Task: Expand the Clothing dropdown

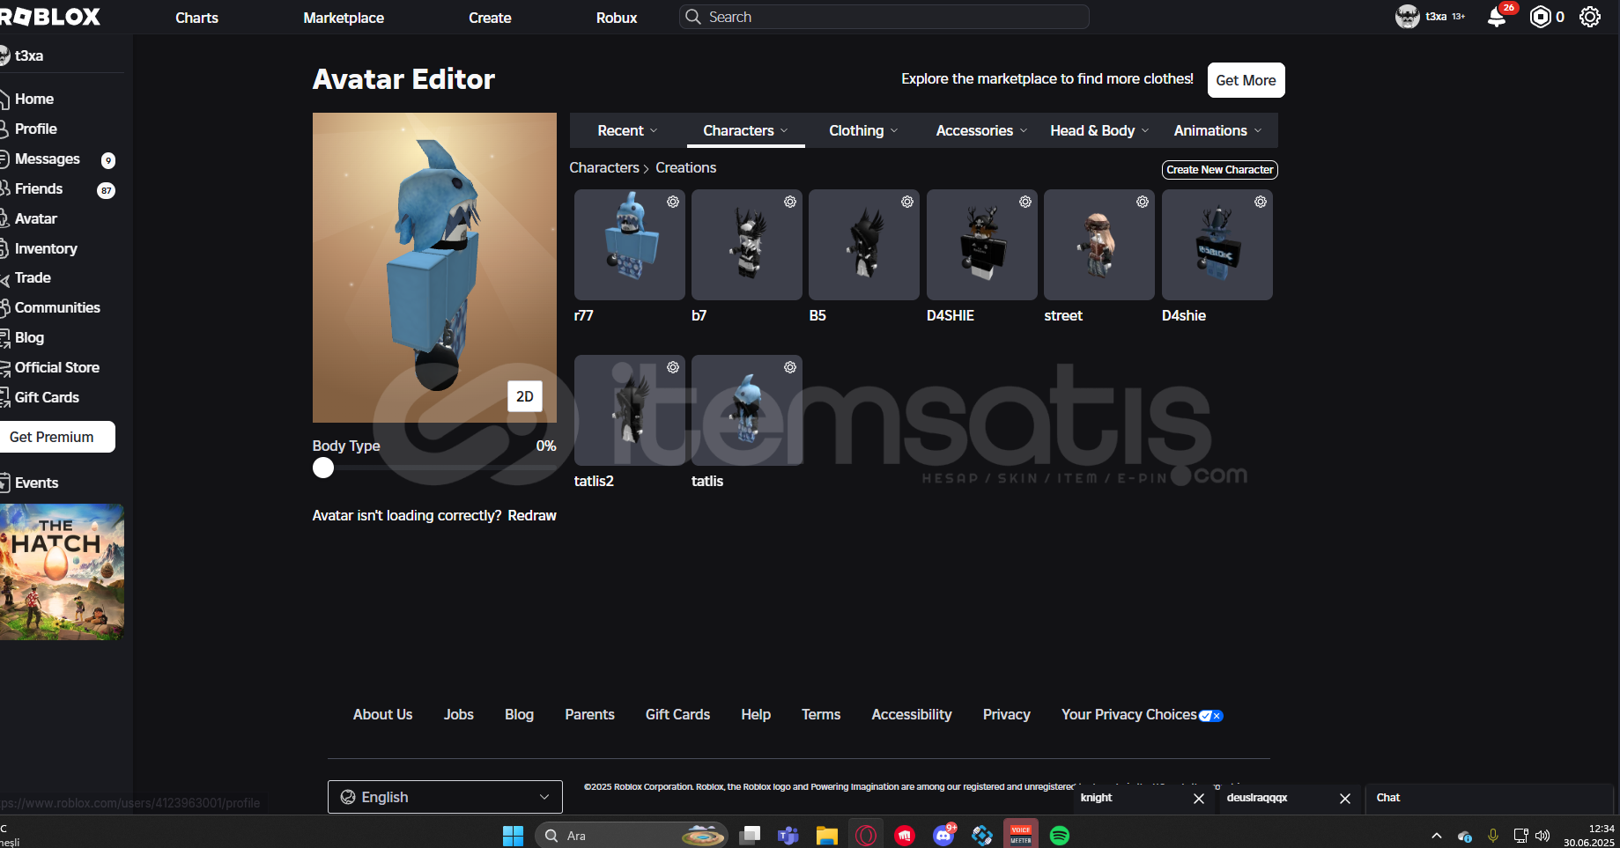Action: (x=863, y=130)
